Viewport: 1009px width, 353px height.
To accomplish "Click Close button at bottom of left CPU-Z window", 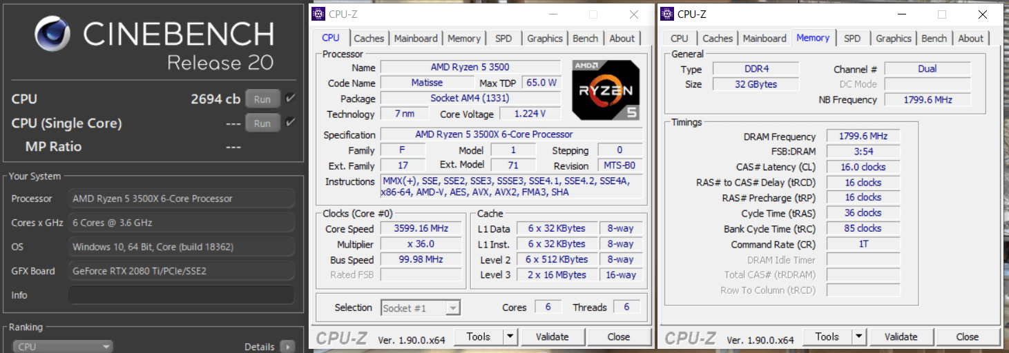I will [x=619, y=336].
